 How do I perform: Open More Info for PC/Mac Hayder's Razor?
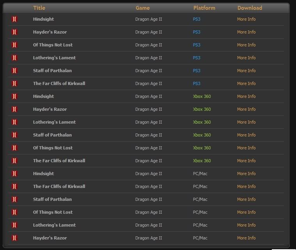246,238
